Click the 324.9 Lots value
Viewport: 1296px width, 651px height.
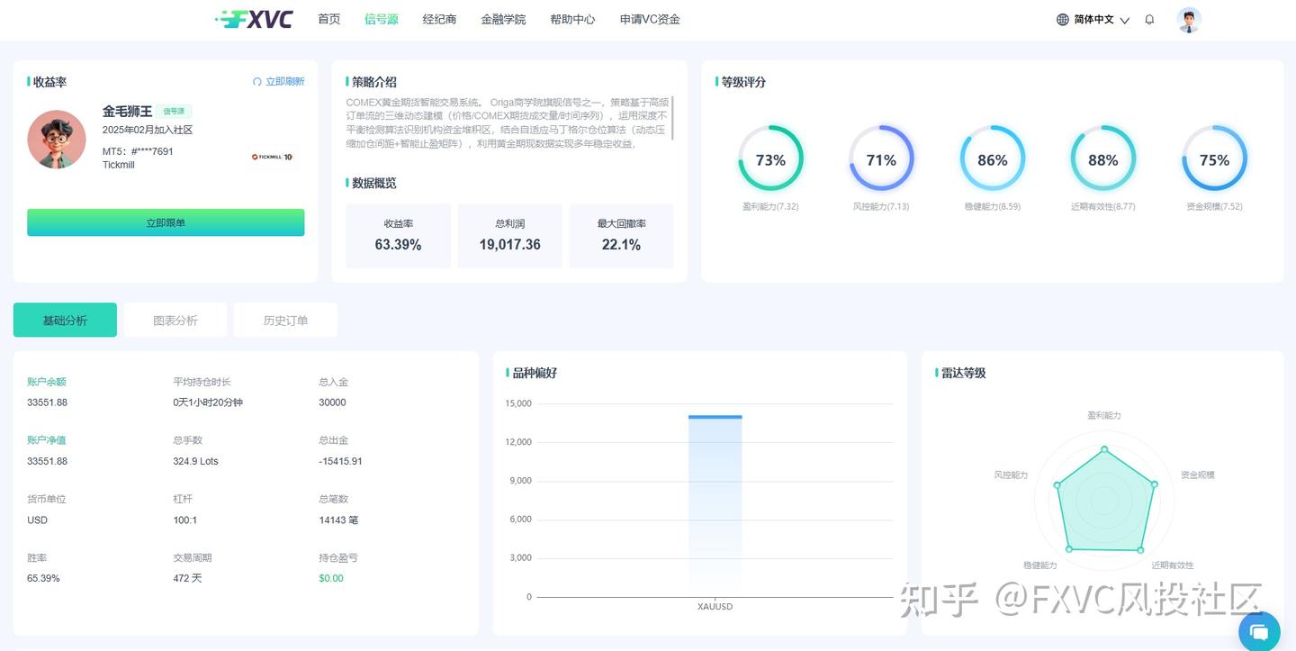tap(196, 461)
